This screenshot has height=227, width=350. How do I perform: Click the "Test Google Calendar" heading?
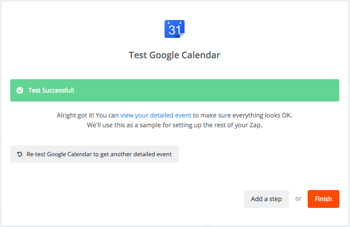(x=174, y=56)
